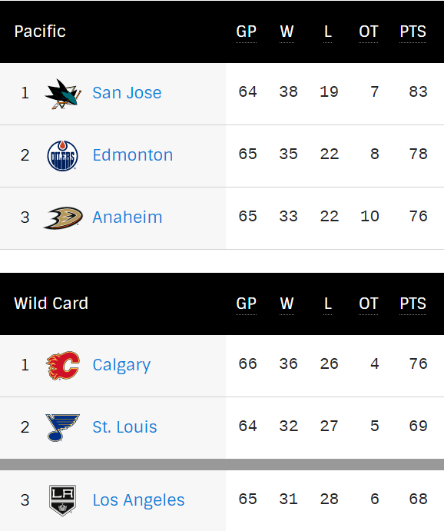Click the San Jose Sharks logo
This screenshot has width=444, height=531.
point(63,94)
